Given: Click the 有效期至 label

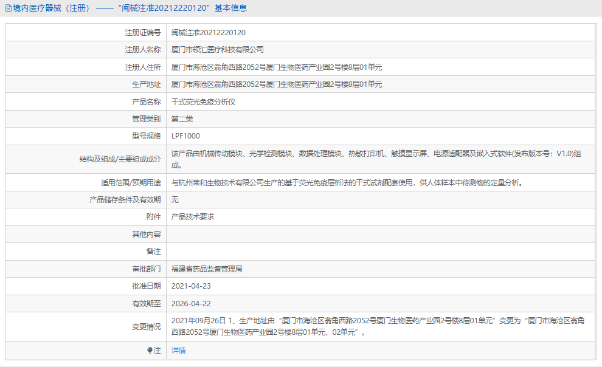Looking at the screenshot, I should pyautogui.click(x=147, y=303).
